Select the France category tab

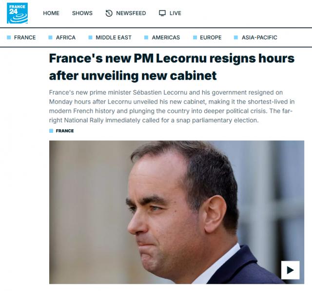coord(25,38)
